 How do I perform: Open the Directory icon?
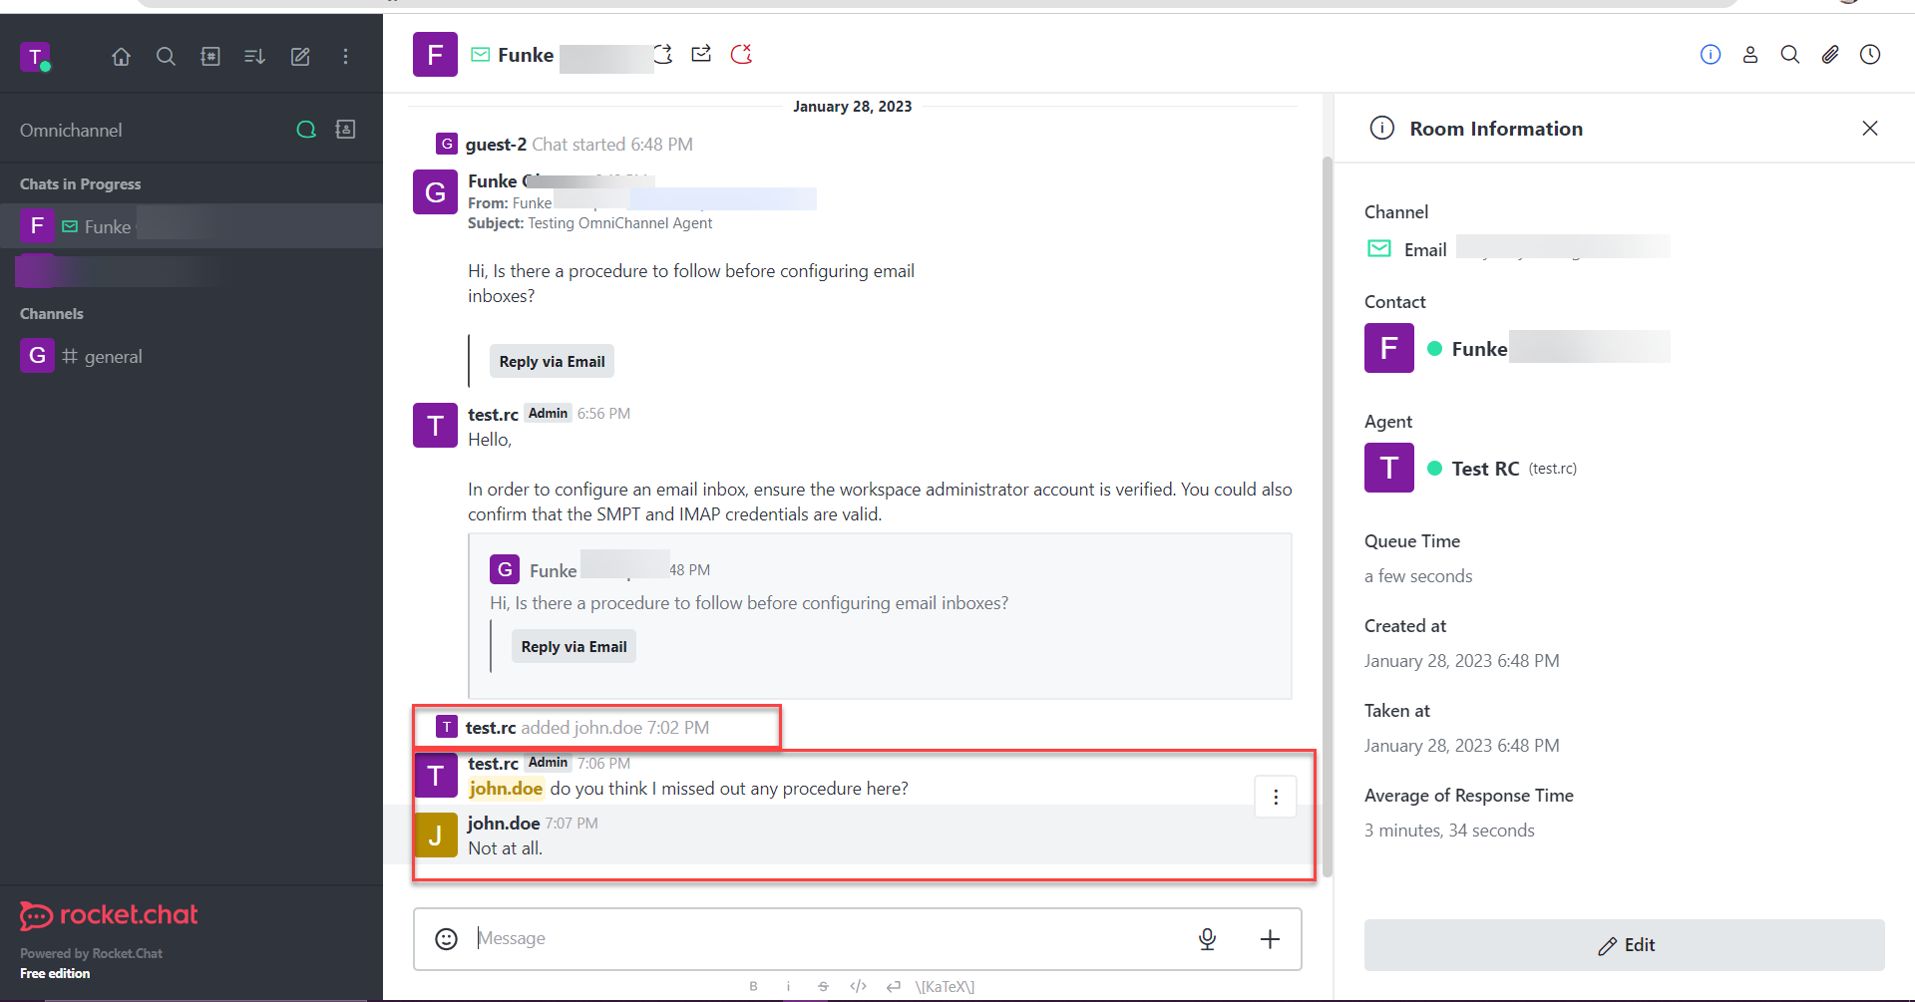coord(210,57)
